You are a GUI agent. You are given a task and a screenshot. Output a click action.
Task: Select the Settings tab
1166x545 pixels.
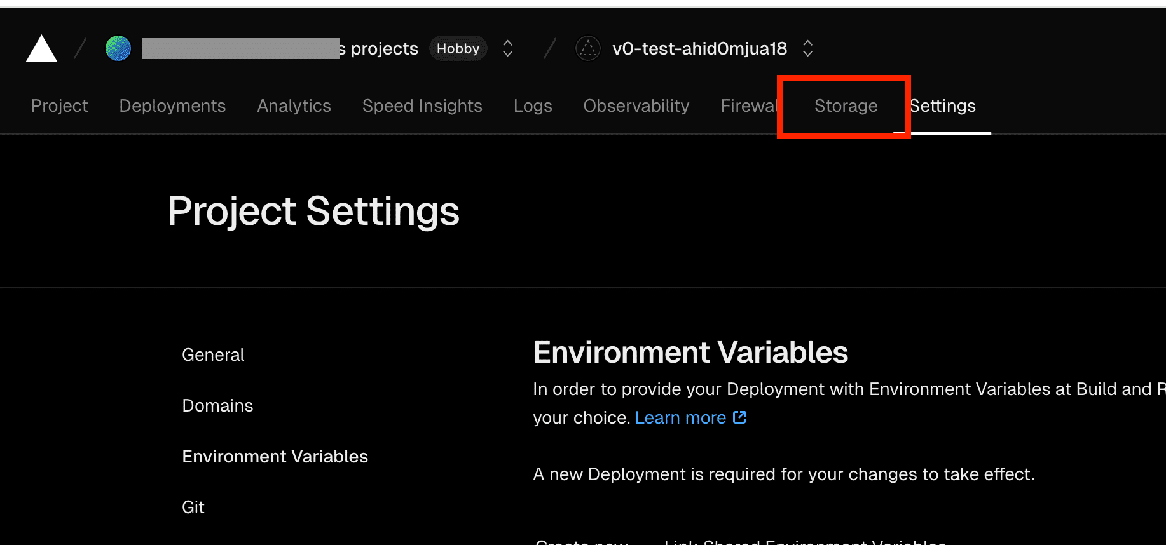click(x=943, y=106)
